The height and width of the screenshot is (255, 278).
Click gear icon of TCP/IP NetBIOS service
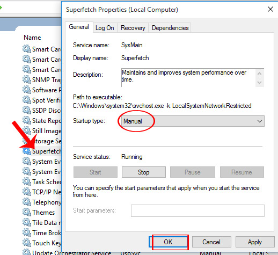[x=27, y=192]
